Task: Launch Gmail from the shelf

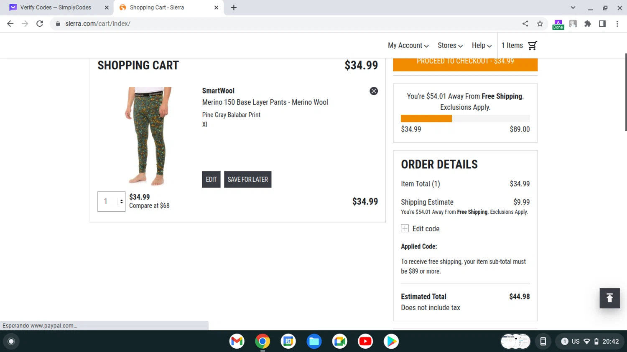Action: [x=237, y=342]
